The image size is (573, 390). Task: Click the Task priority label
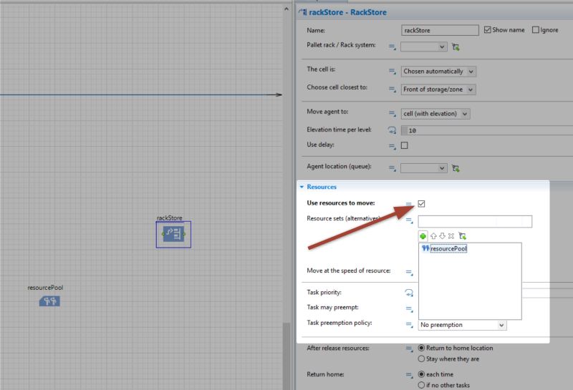[x=324, y=293]
